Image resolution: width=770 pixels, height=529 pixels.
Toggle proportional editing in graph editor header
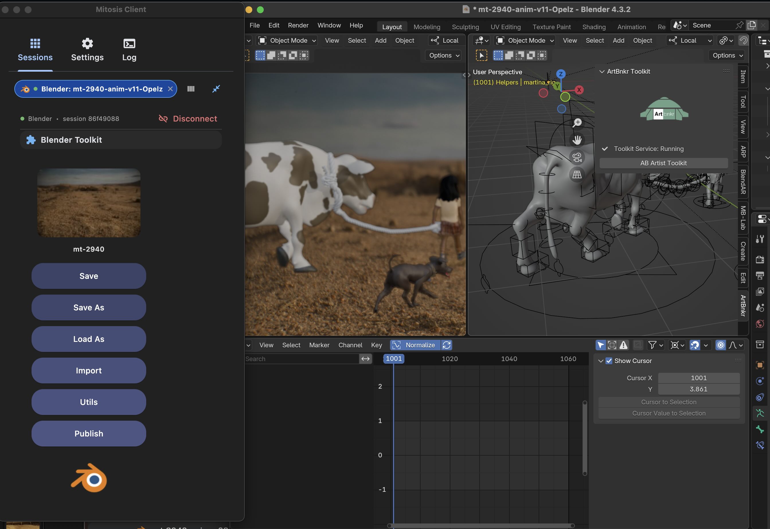[721, 345]
